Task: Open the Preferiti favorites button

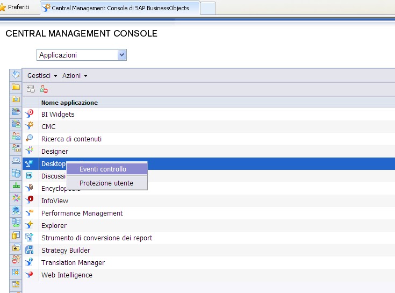Action: click(x=15, y=7)
